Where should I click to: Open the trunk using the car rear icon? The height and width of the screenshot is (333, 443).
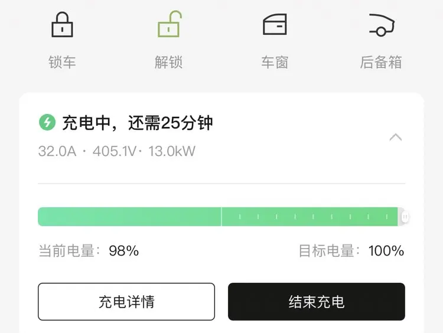tap(382, 25)
